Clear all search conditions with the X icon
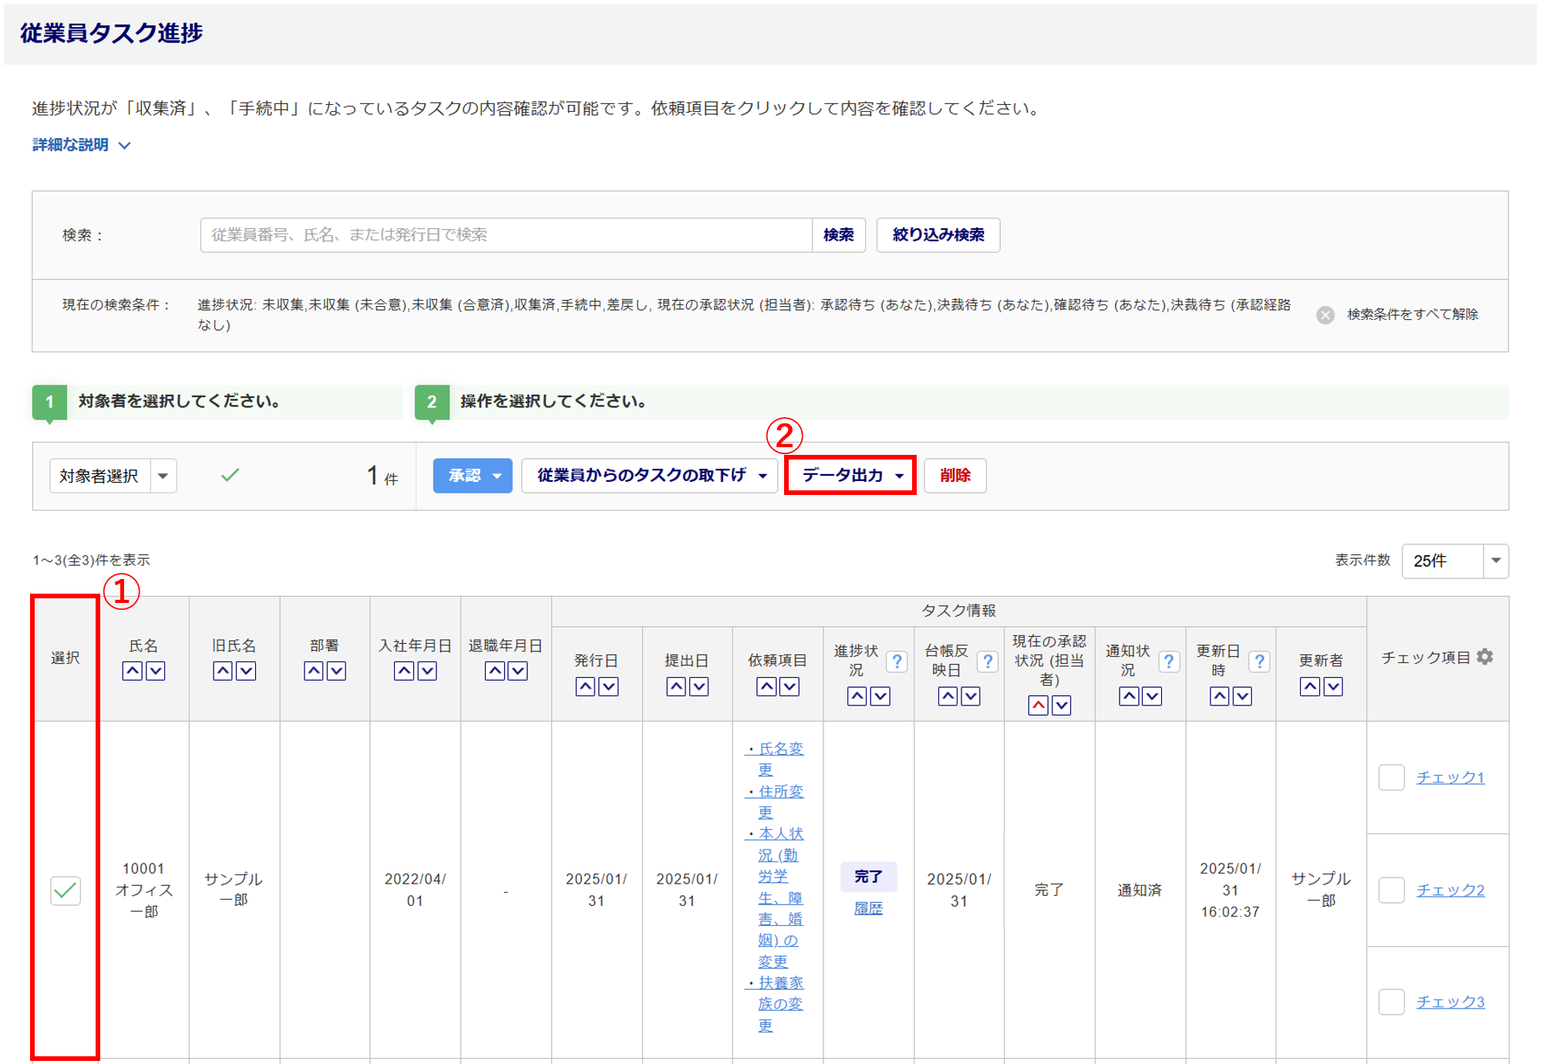This screenshot has height=1064, width=1542. pos(1325,315)
